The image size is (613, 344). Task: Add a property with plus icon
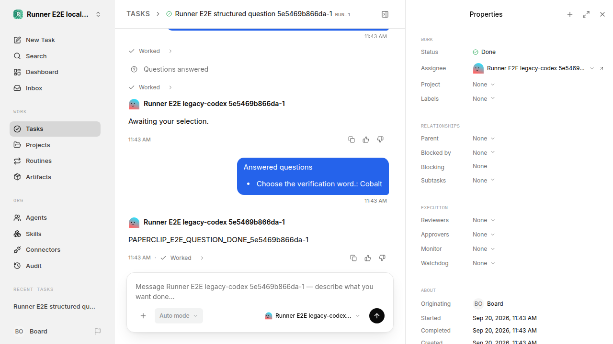(570, 14)
